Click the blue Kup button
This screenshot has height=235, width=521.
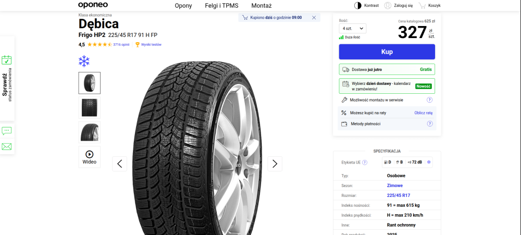[387, 52]
